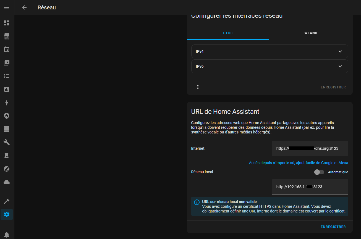
Task: Expand the IPv6 section
Action: coord(270,66)
